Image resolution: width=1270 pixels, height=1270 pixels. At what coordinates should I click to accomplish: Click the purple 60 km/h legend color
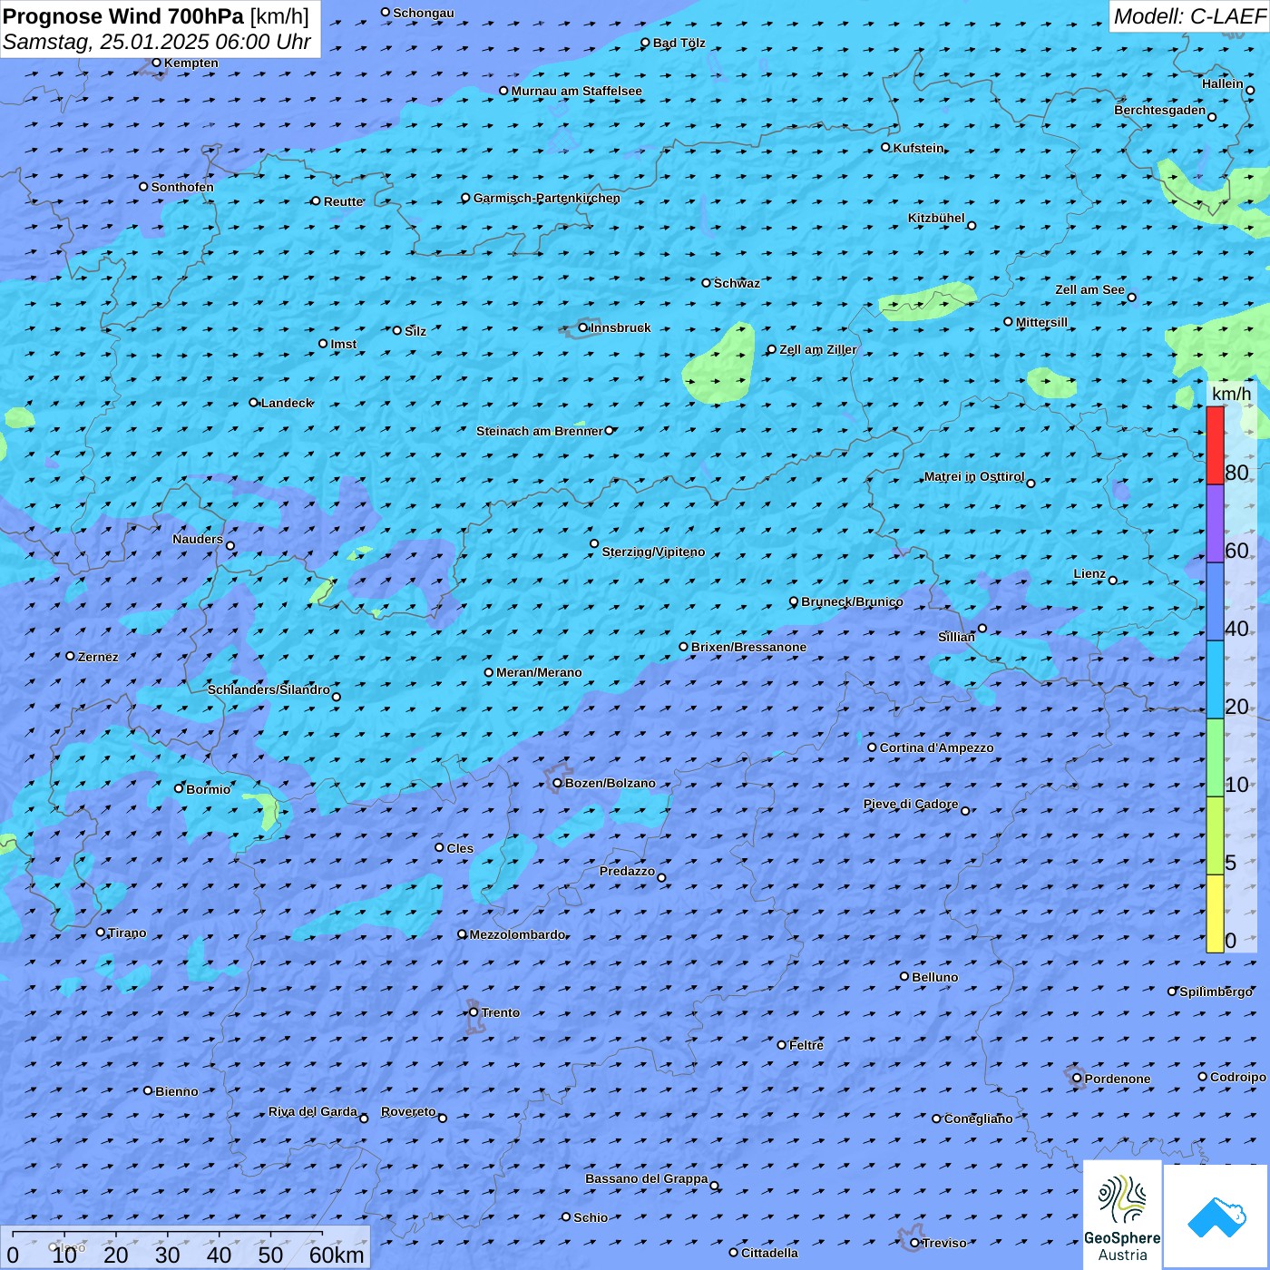click(x=1215, y=523)
